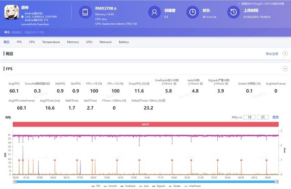This screenshot has width=291, height=189.
Task: Collapse the FPS section with round arrow
Action: (x=285, y=68)
